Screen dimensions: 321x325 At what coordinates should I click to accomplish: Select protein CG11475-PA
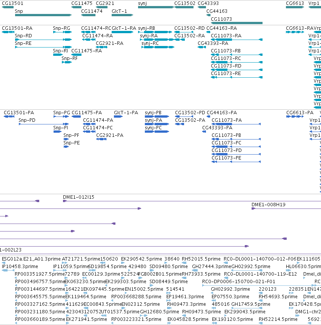pos(76,117)
